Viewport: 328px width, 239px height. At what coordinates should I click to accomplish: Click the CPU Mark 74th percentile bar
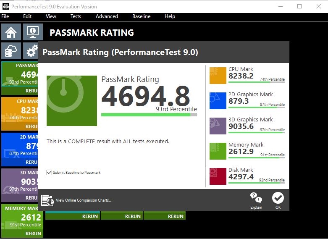click(x=257, y=82)
